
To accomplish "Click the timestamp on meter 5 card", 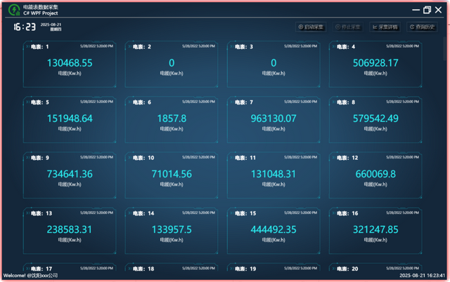I will [x=96, y=102].
